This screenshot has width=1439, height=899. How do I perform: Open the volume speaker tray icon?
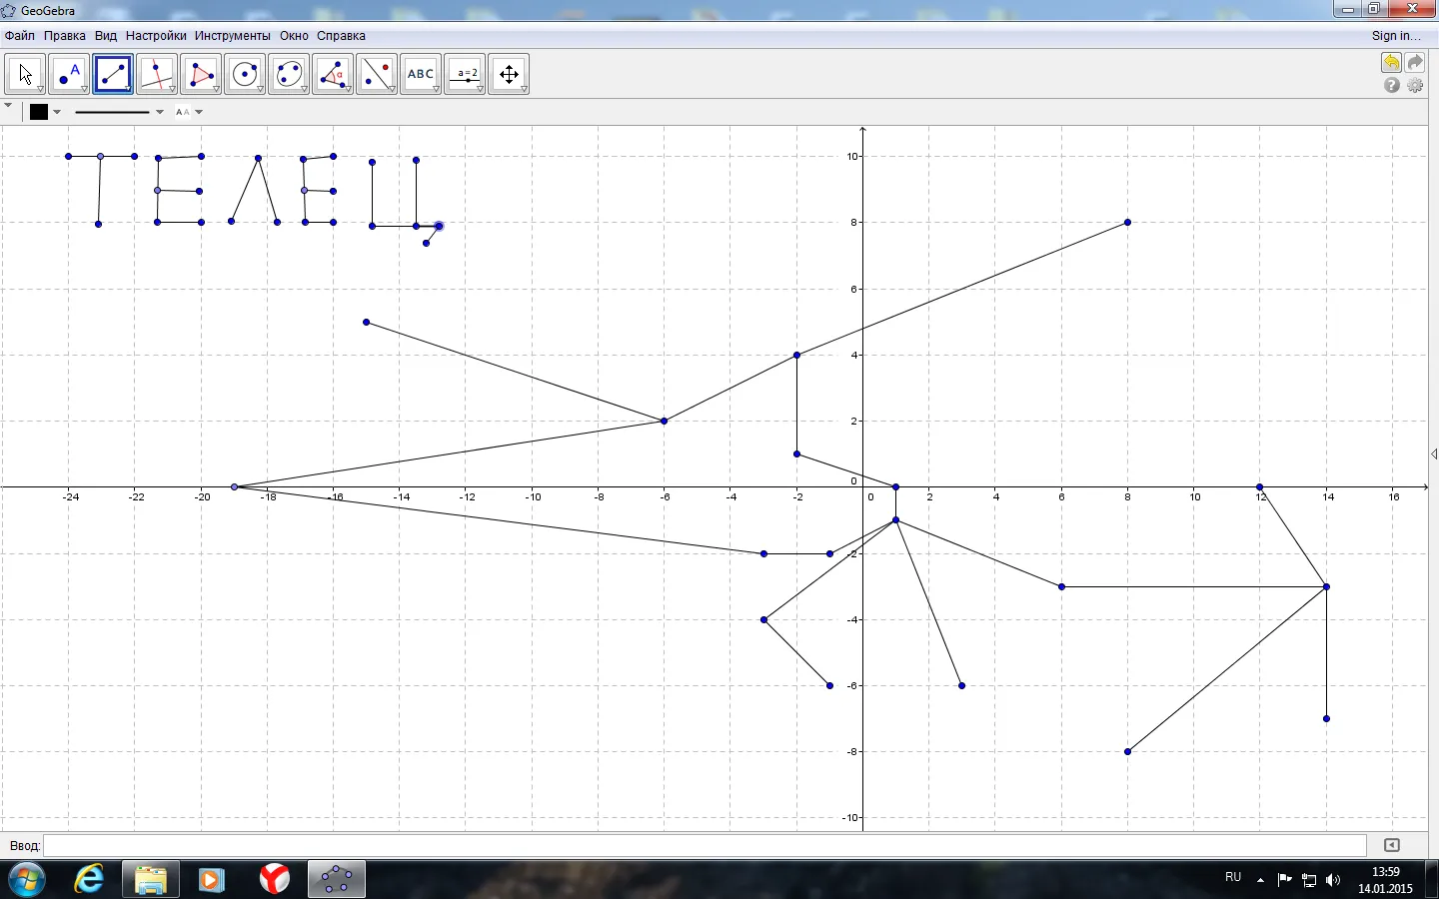click(x=1333, y=880)
